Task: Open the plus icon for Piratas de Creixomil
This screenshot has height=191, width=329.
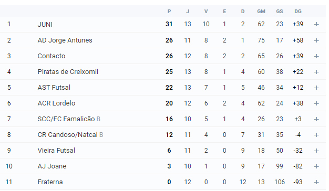Action: pos(316,72)
